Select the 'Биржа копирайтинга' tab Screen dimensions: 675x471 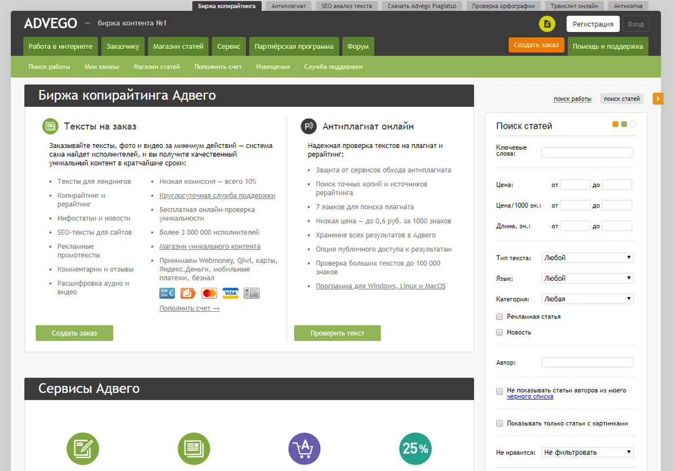[x=227, y=6]
